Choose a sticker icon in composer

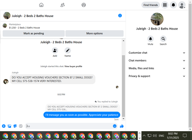point(15,126)
